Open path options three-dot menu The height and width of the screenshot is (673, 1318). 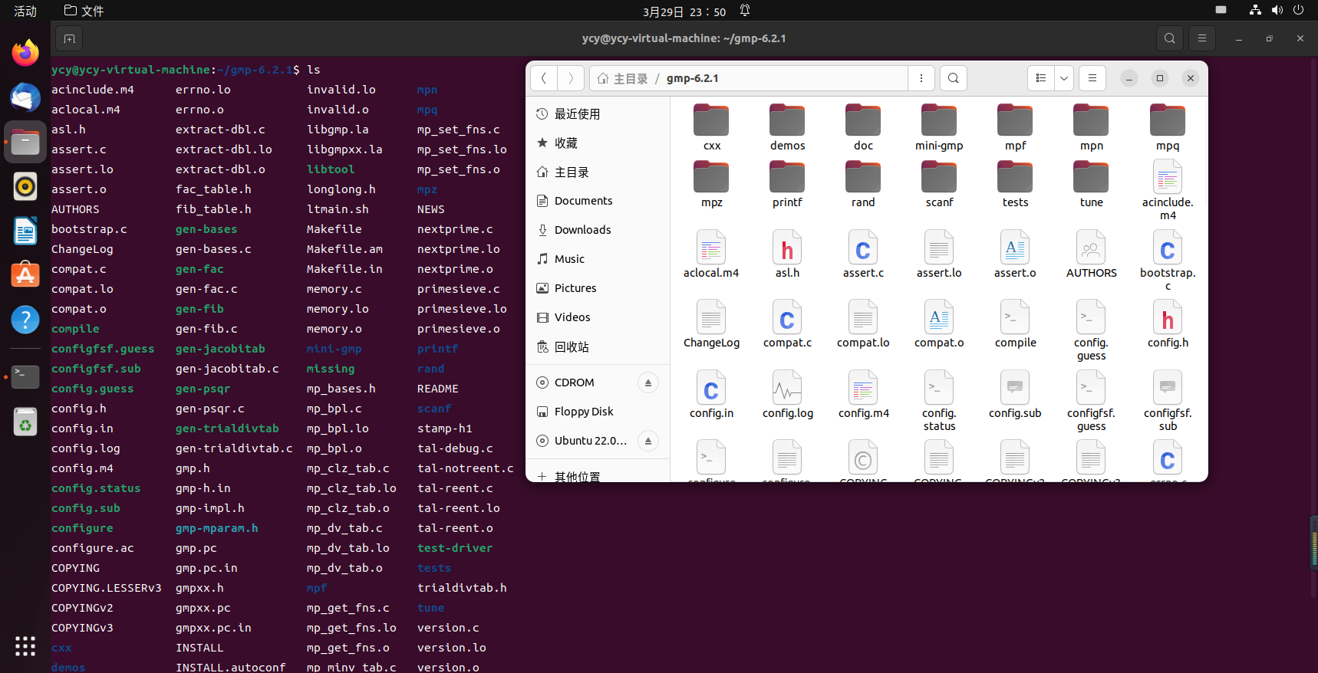921,78
